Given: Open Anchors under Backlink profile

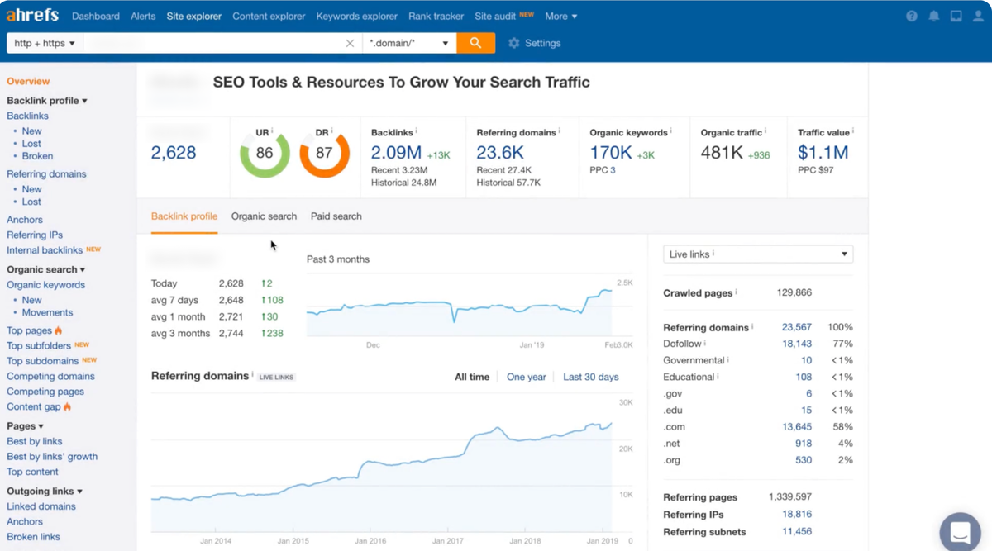Looking at the screenshot, I should (25, 220).
